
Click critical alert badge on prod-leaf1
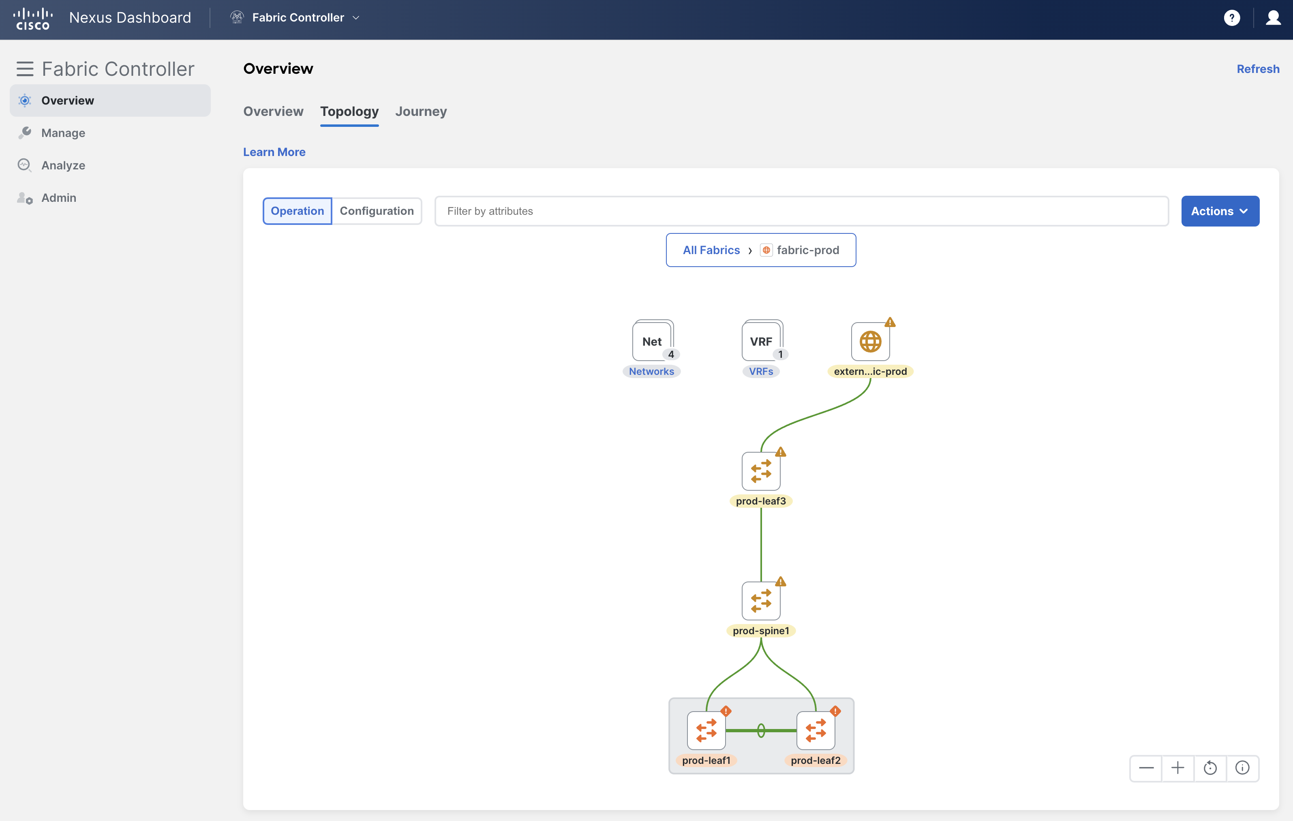coord(726,711)
